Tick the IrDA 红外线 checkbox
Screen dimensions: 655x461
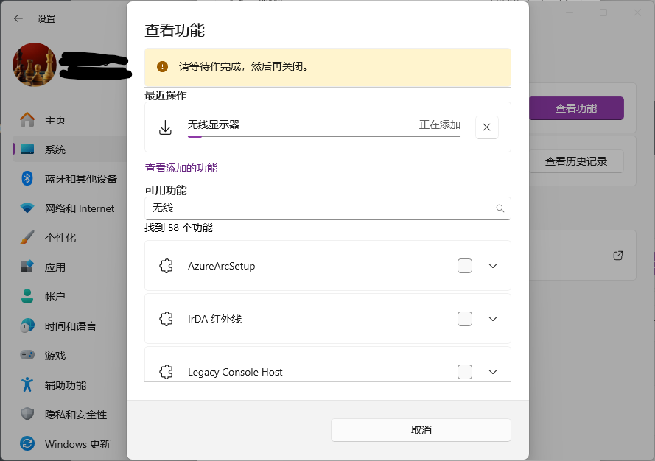(465, 319)
